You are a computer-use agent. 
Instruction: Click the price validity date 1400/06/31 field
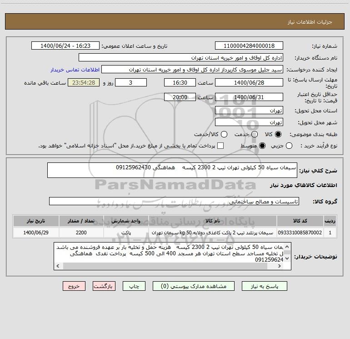tap(249, 97)
